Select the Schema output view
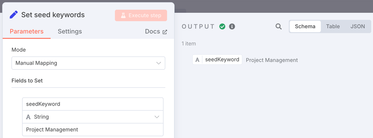 305,26
